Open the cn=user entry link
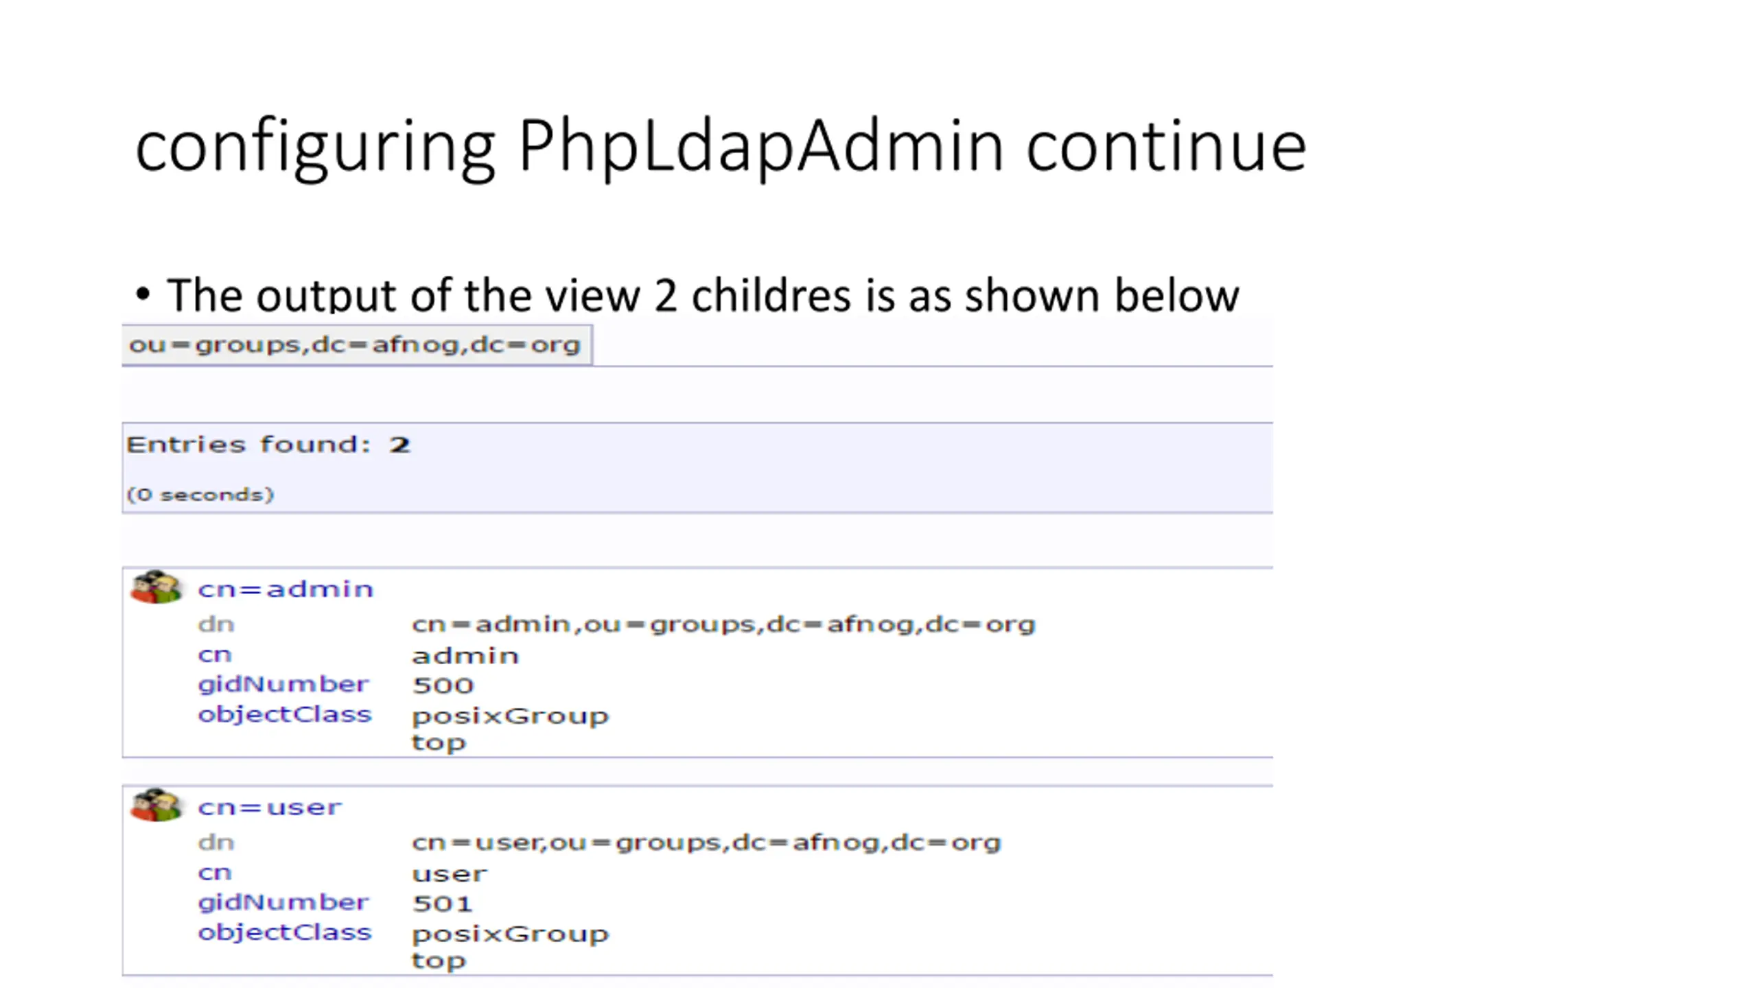 pos(269,807)
